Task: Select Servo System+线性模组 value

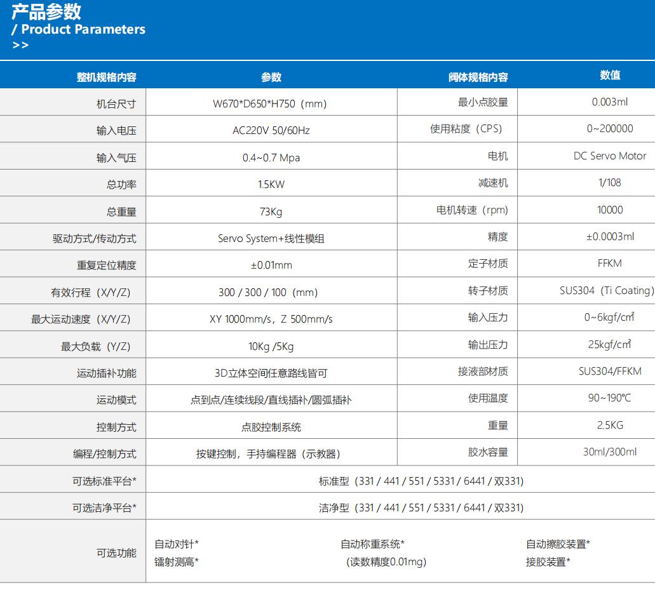Action: 271,239
